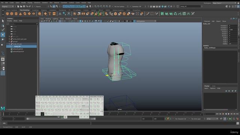Screen dimensions: 240x135
Task: Toggle Channel Box panel icon at top right
Action: [x=238, y=6]
